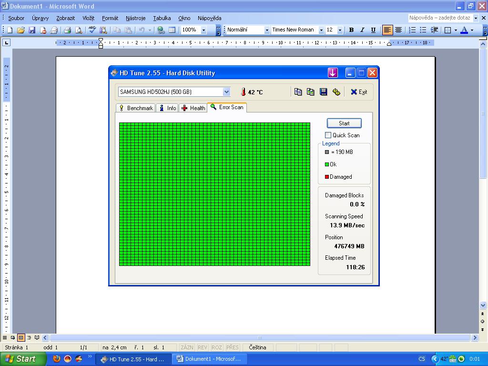The width and height of the screenshot is (488, 366).
Task: Click in the Nápověda help question field
Action: click(x=440, y=18)
